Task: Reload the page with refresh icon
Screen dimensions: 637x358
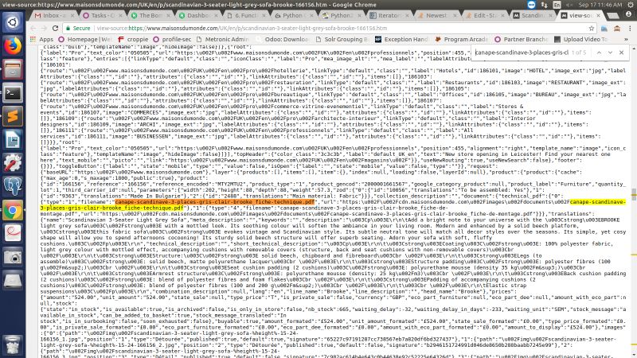Action: [x=55, y=28]
